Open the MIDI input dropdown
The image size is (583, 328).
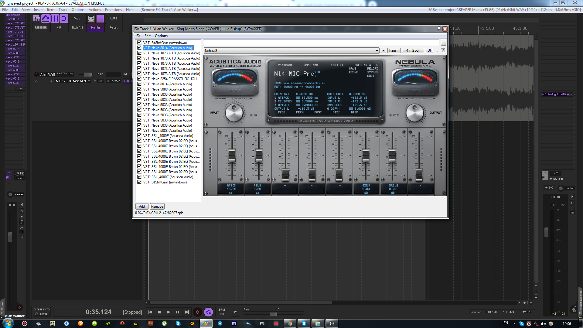click(73, 81)
